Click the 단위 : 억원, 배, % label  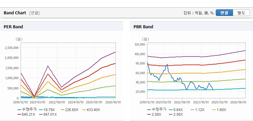tap(199, 13)
